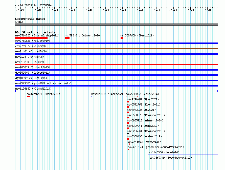The width and height of the screenshot is (225, 170).
Task: Open the nsv5648181 (Ebert2021) label
Action: 108,94
